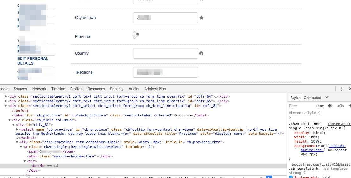Click the color format diamond icon in Styles
This screenshot has height=178, width=351.
(330, 106)
